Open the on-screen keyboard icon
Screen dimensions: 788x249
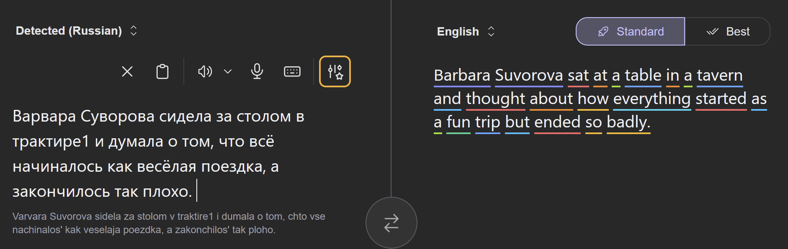(292, 71)
